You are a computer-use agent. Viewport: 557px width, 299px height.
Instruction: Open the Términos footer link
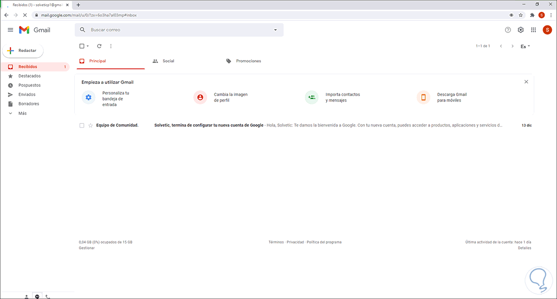click(276, 242)
